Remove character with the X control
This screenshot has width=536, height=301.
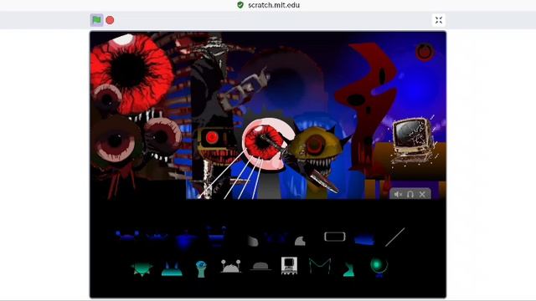pyautogui.click(x=422, y=195)
